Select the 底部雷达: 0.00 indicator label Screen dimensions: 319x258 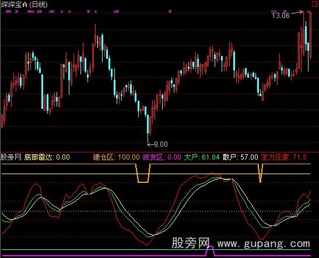point(47,157)
